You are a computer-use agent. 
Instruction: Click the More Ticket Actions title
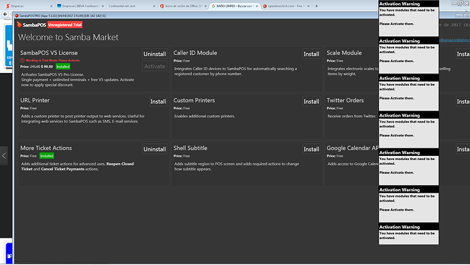(x=46, y=148)
